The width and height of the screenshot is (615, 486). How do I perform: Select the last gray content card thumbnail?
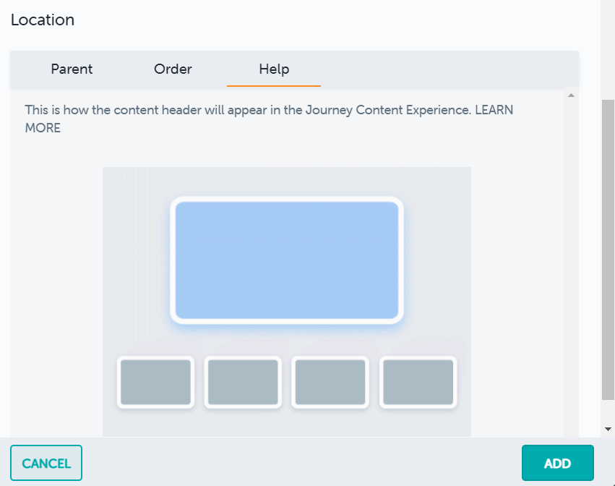(417, 383)
